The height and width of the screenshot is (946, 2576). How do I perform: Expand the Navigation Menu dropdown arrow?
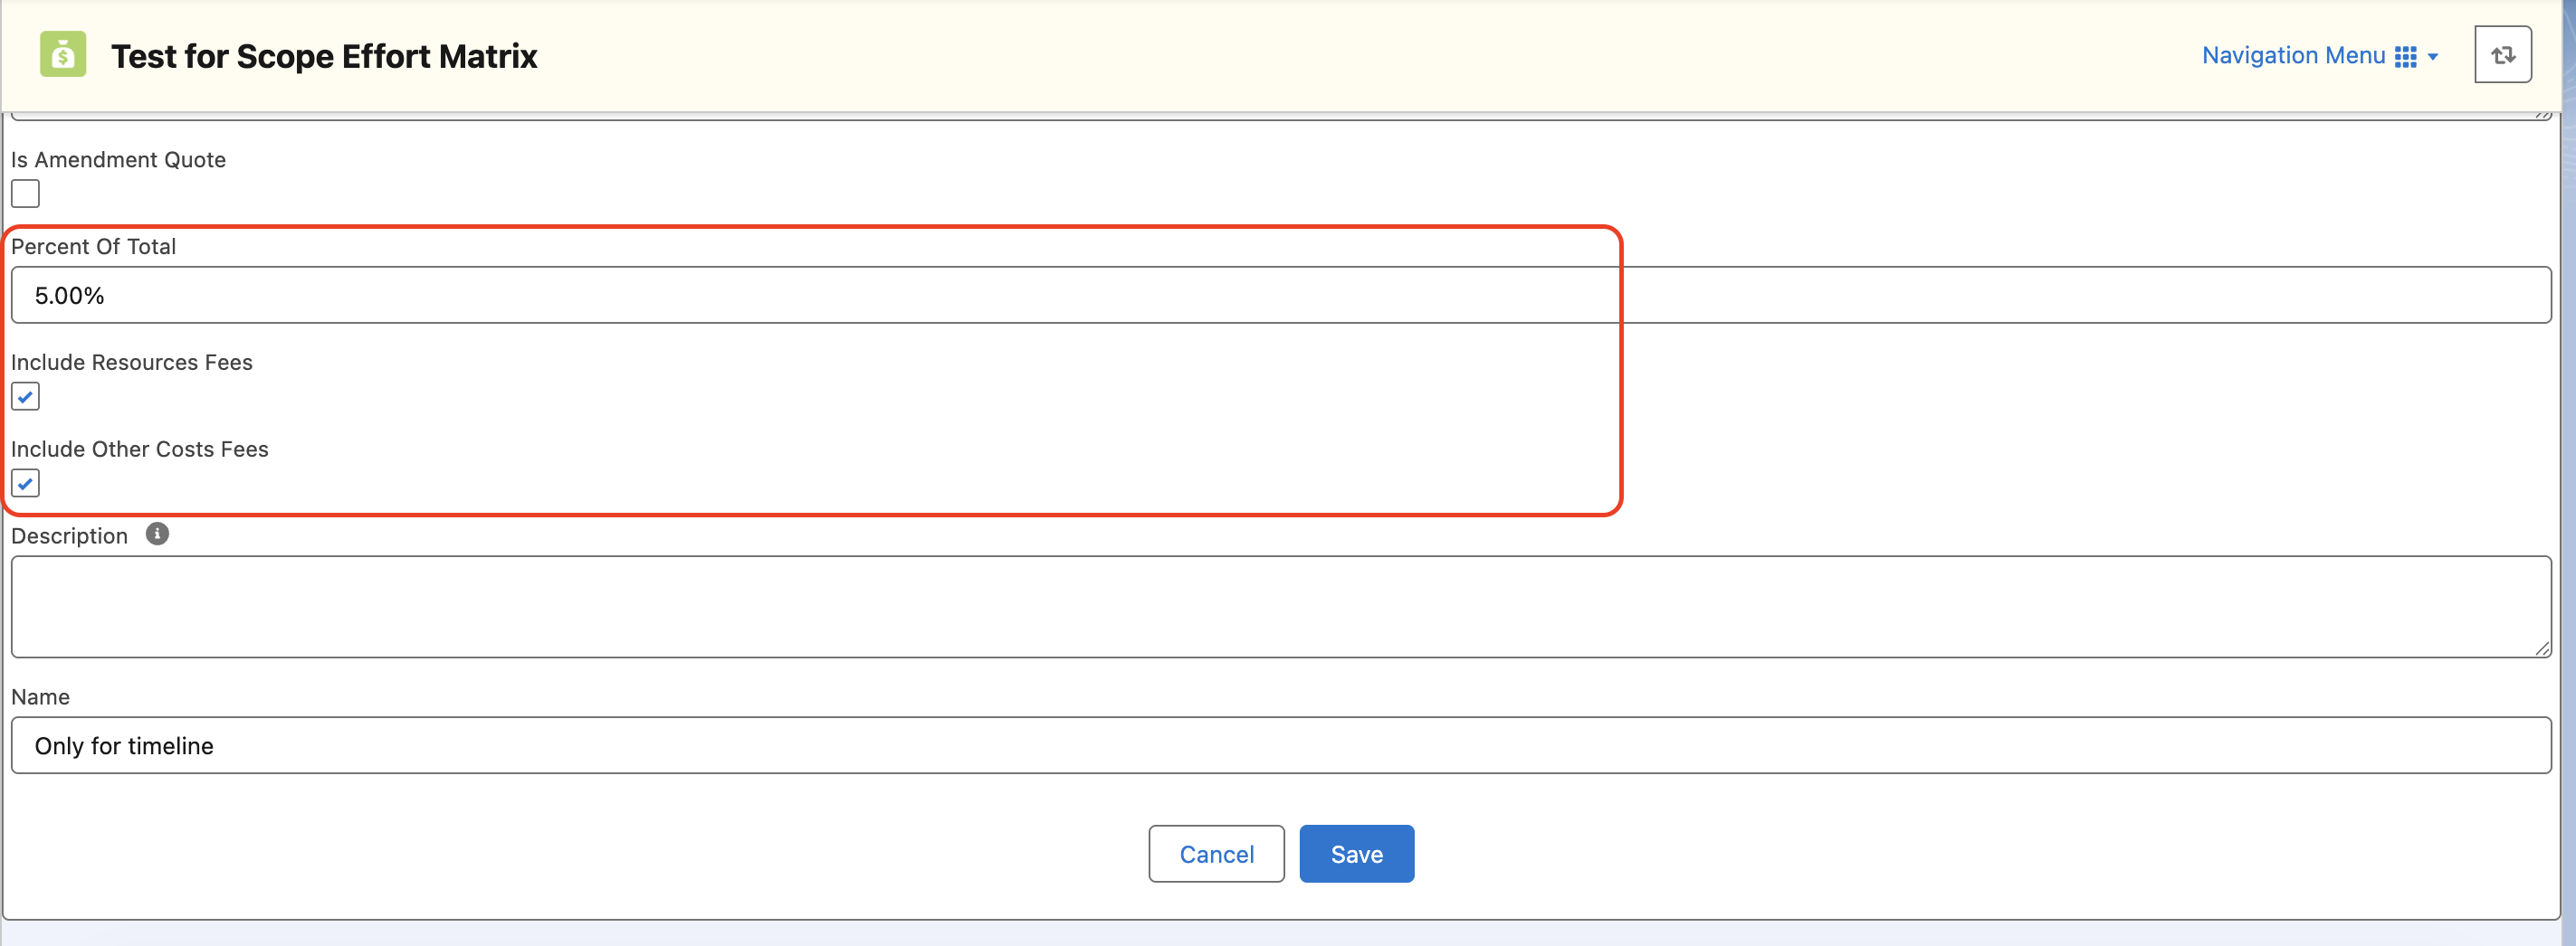pos(2433,57)
